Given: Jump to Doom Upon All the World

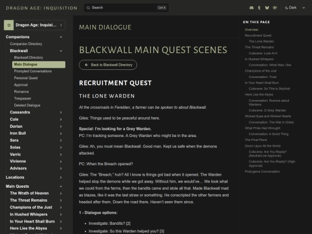Looking at the screenshot, I should tap(262, 146).
